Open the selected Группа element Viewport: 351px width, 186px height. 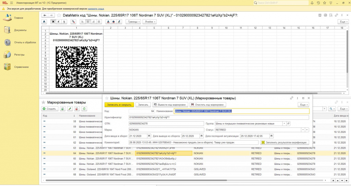pos(288,124)
